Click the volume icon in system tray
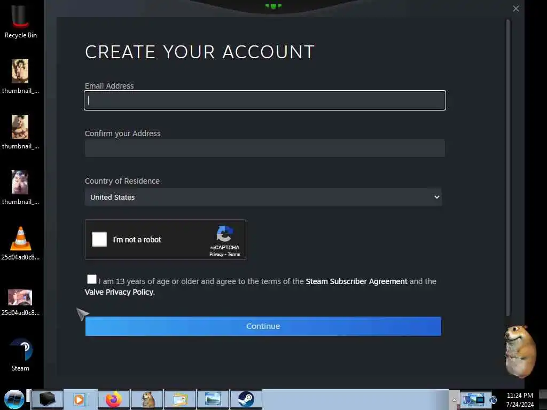The height and width of the screenshot is (410, 547). click(493, 400)
